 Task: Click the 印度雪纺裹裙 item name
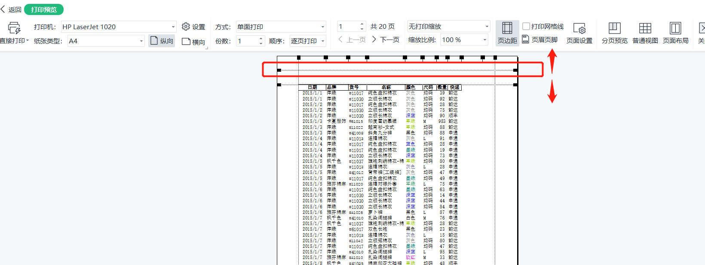coord(382,122)
